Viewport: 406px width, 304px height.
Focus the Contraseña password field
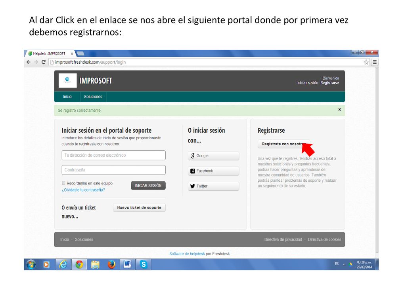click(113, 170)
